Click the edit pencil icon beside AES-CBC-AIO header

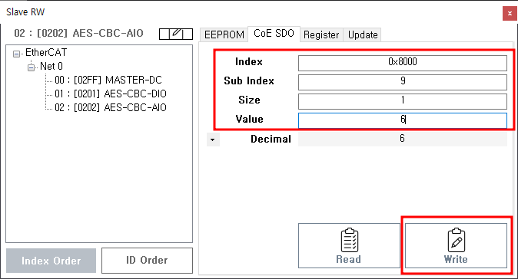pyautogui.click(x=176, y=34)
